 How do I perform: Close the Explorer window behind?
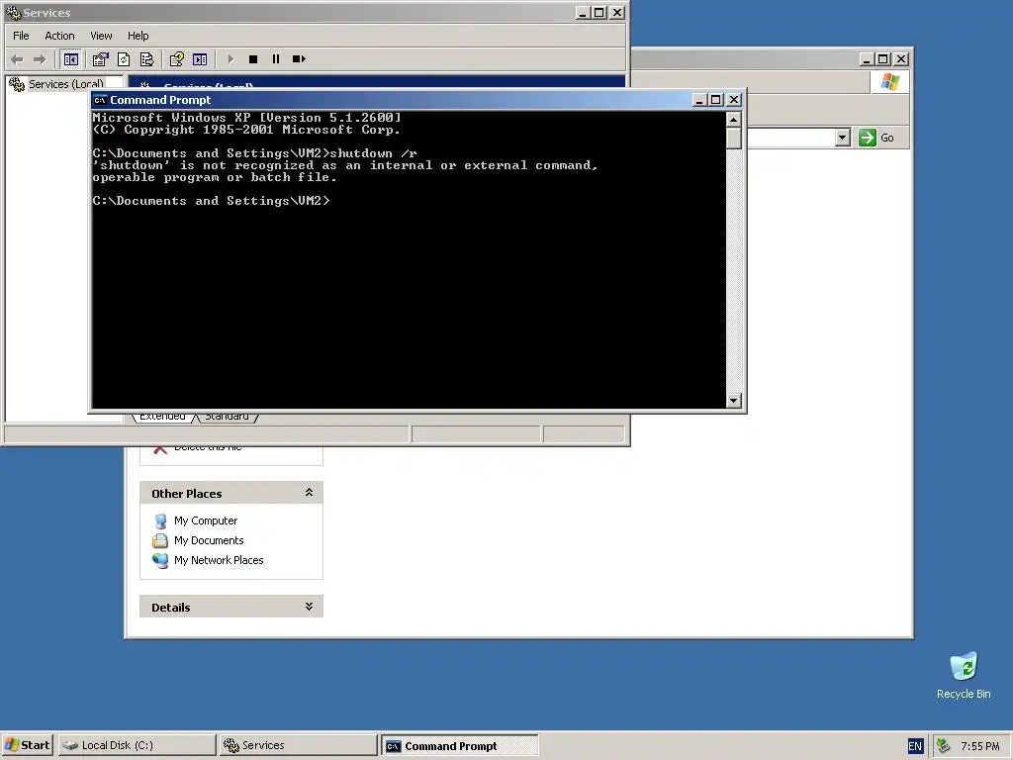[900, 59]
